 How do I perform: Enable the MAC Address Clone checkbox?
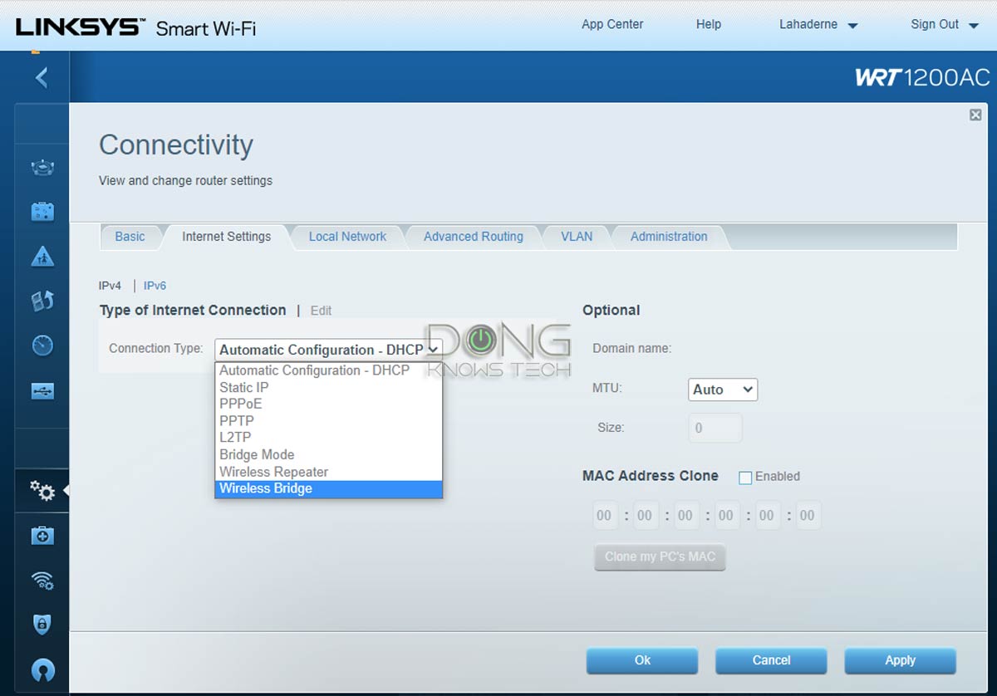[745, 478]
